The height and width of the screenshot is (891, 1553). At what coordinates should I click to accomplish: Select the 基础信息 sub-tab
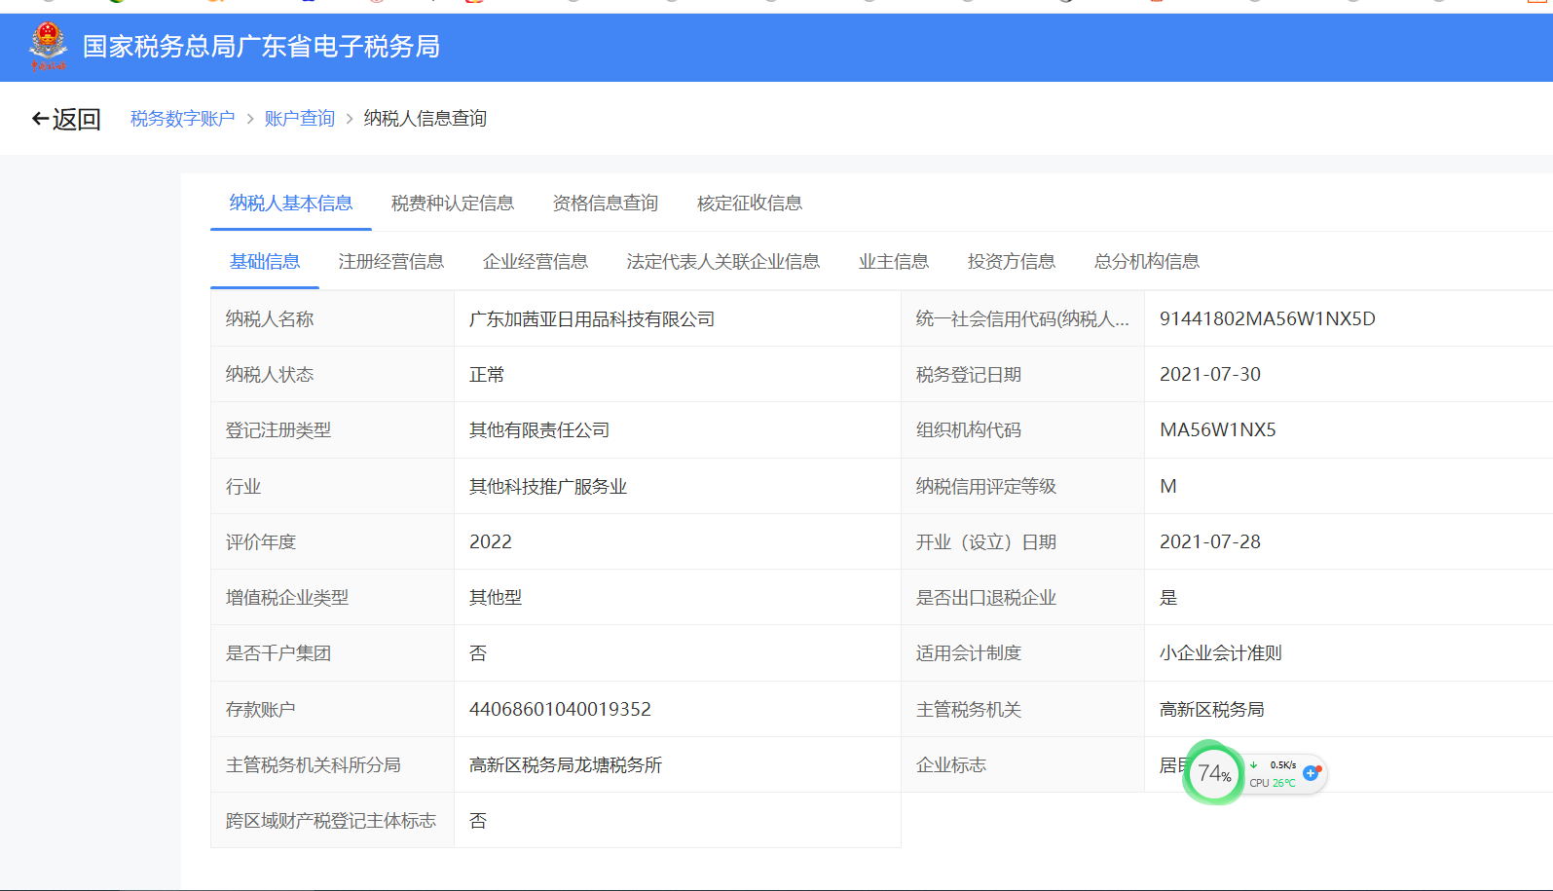(x=265, y=262)
